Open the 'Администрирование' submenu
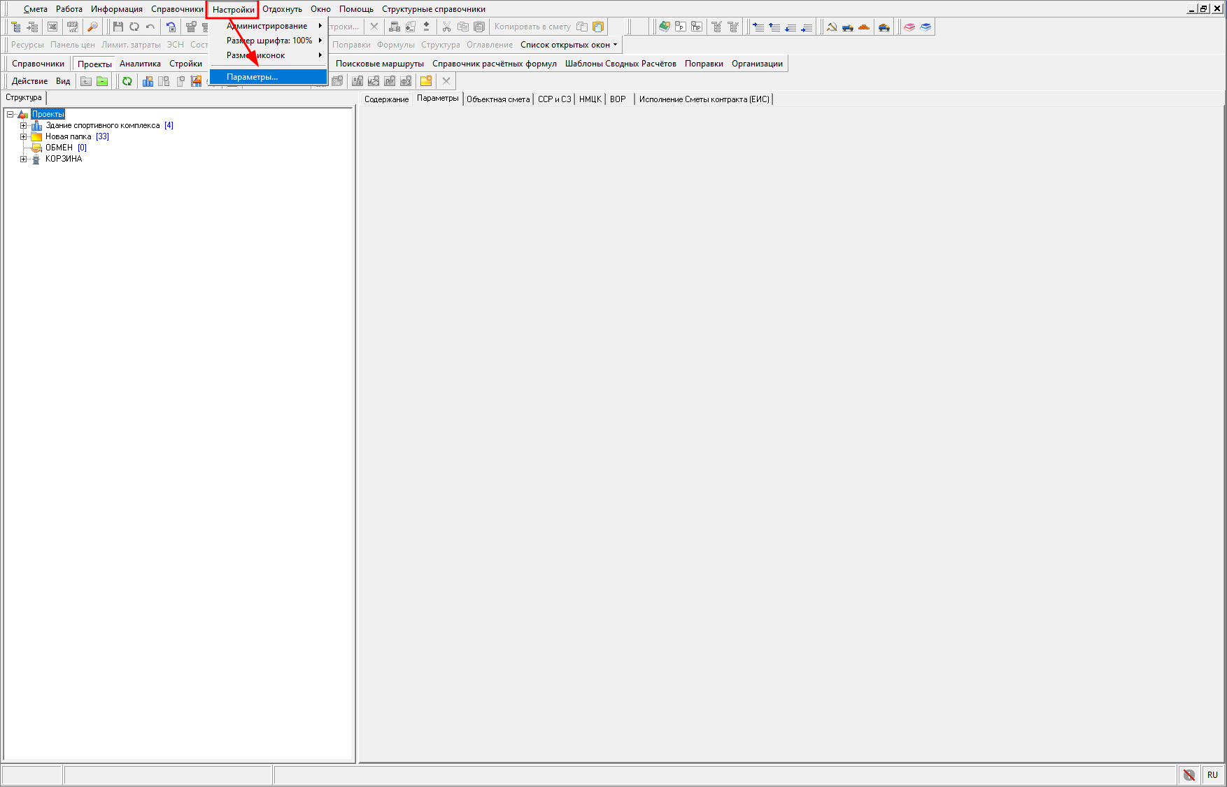 pyautogui.click(x=267, y=26)
